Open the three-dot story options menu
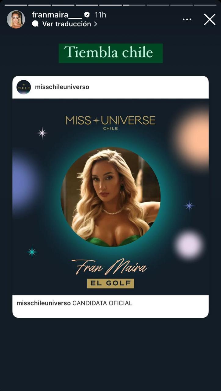 (x=187, y=19)
